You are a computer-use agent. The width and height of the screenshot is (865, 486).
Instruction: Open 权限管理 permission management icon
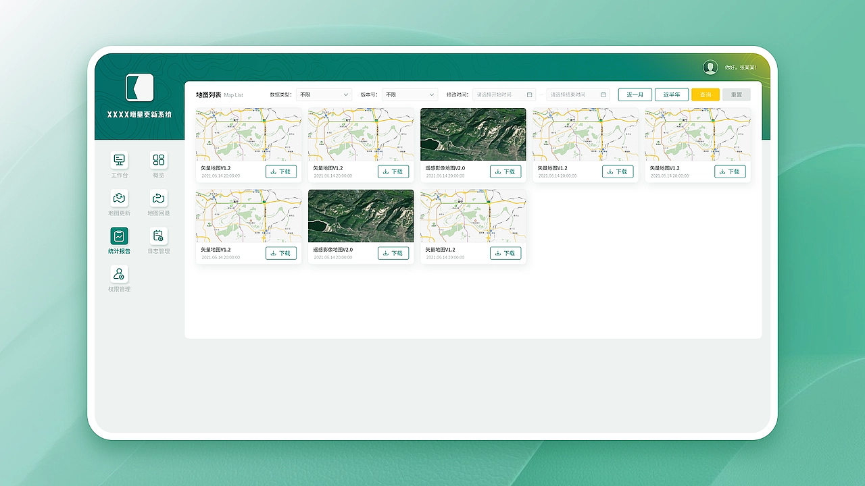point(120,274)
